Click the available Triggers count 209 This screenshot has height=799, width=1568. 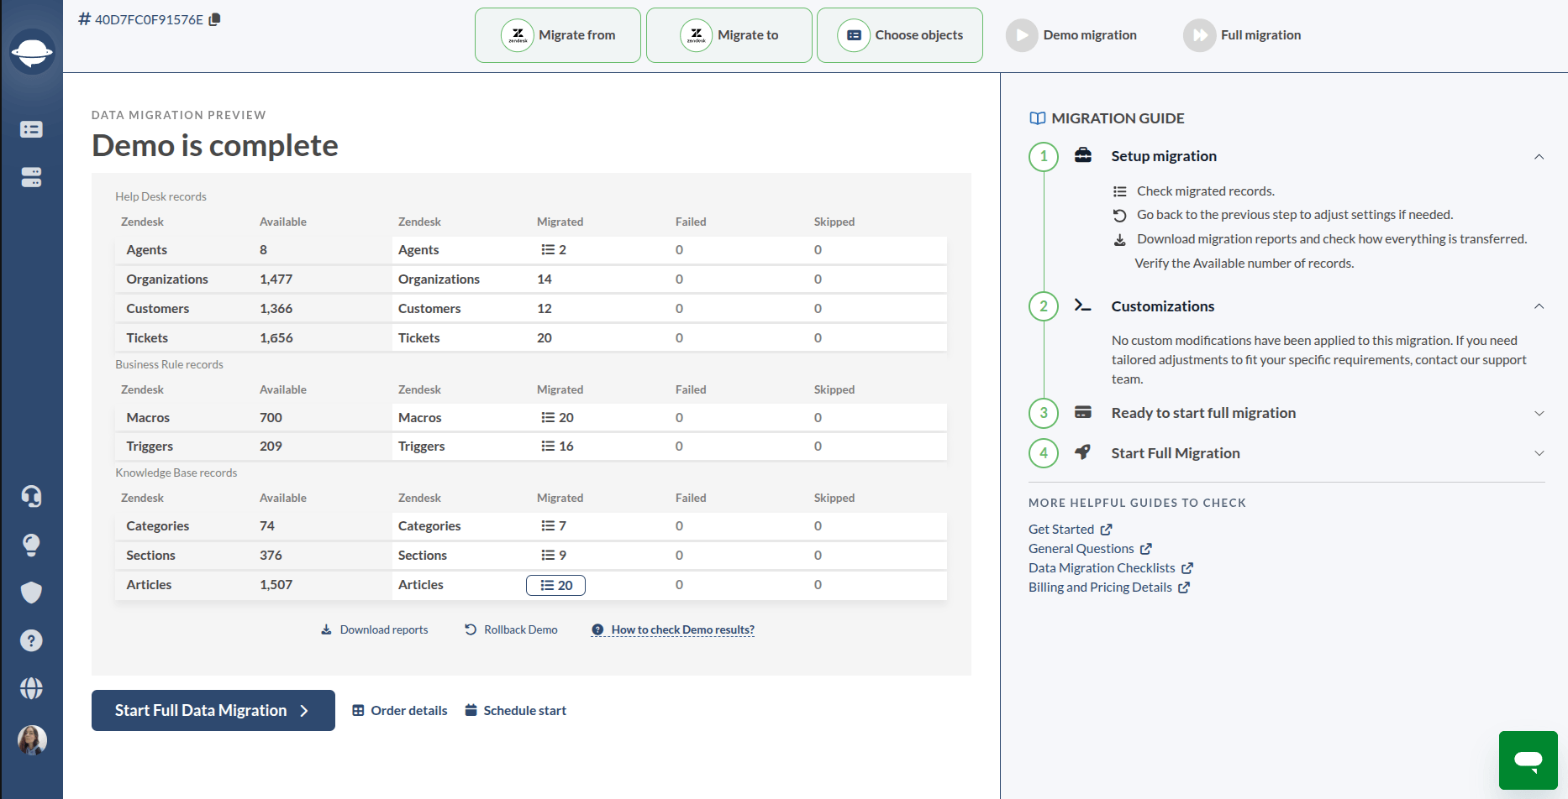tap(271, 446)
